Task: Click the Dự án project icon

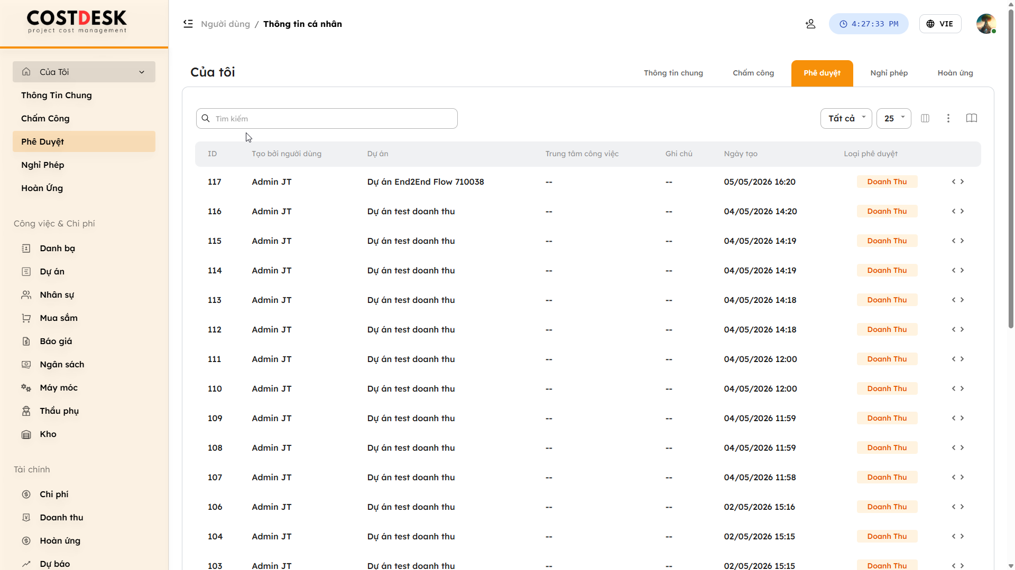Action: click(26, 271)
